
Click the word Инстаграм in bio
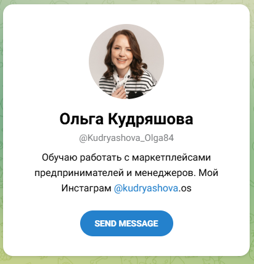point(86,188)
